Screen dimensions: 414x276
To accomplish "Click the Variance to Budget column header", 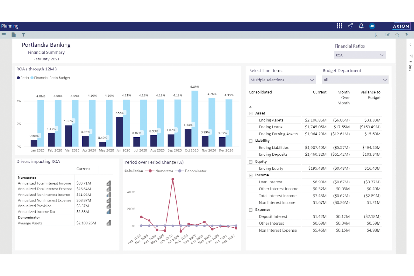I will (x=370, y=95).
